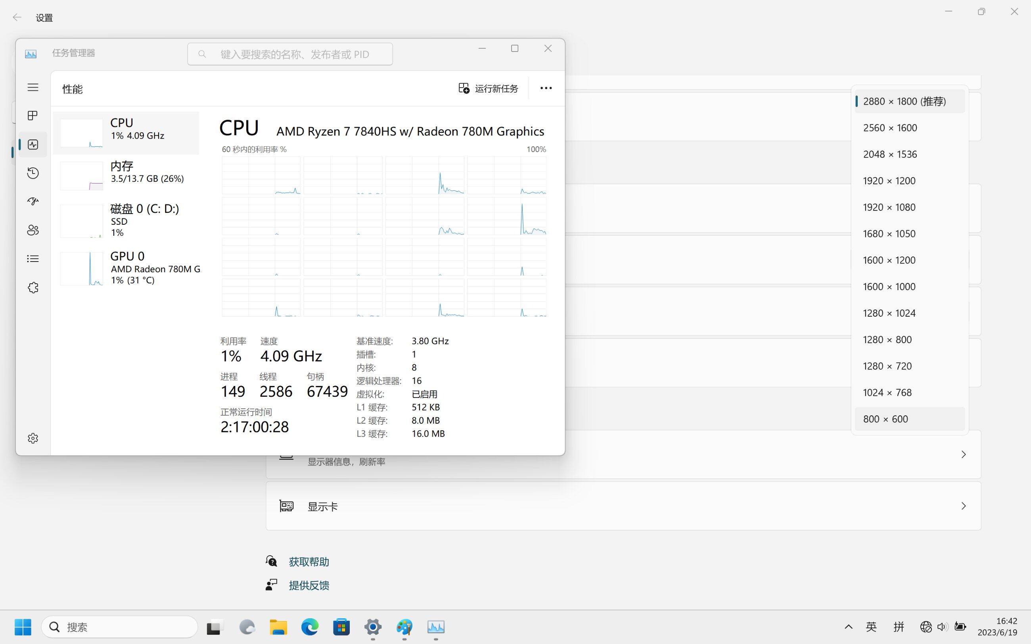Choose 1024 × 768 resolution

click(x=910, y=392)
